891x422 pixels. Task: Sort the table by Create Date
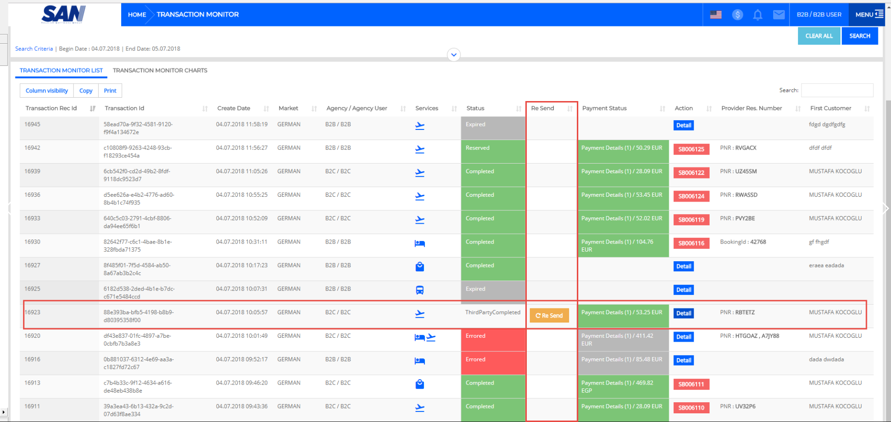pyautogui.click(x=266, y=108)
